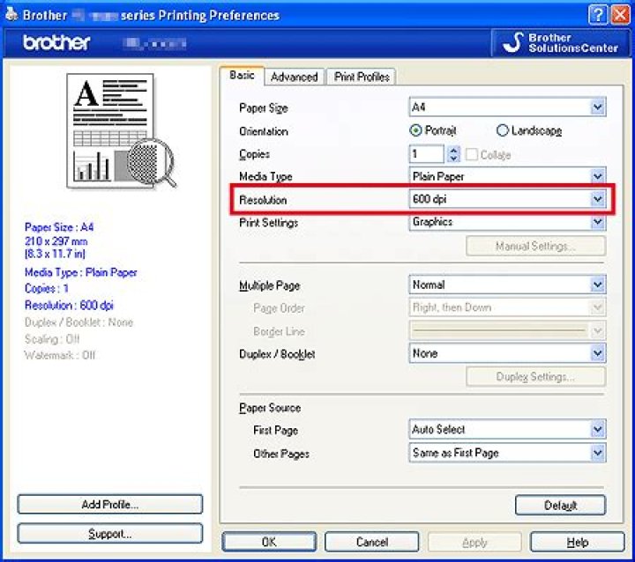Viewport: 635px width, 562px height.
Task: Open the Brother SolutionsCenter logo link
Action: coord(561,43)
